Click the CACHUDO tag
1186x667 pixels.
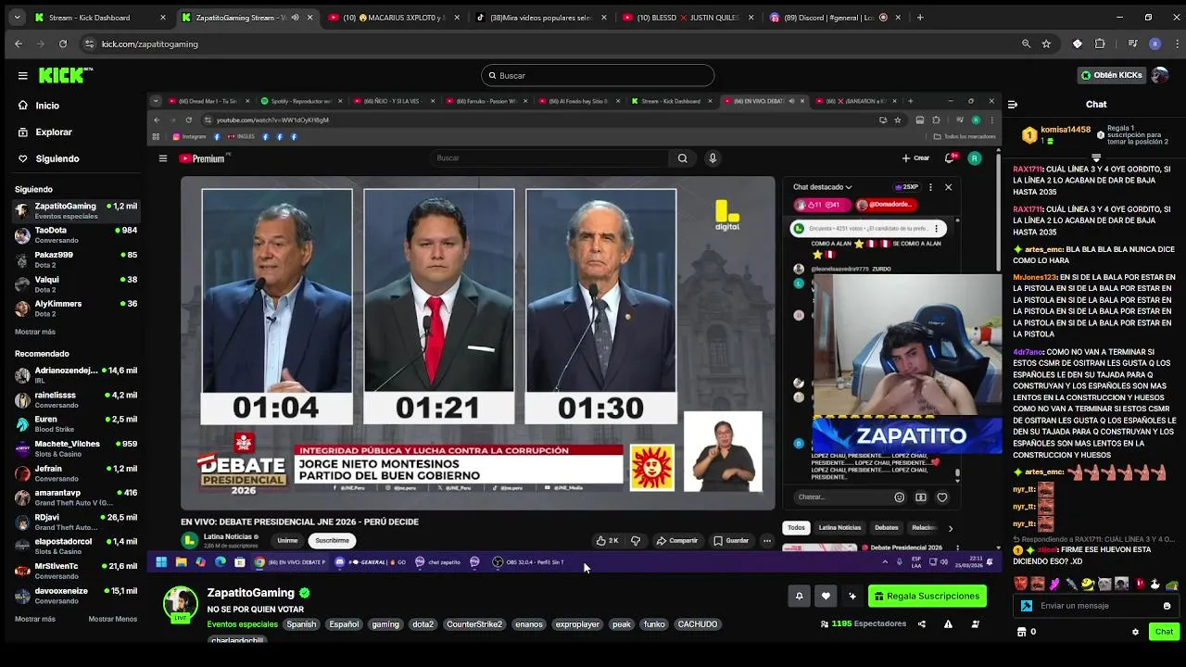(x=698, y=624)
